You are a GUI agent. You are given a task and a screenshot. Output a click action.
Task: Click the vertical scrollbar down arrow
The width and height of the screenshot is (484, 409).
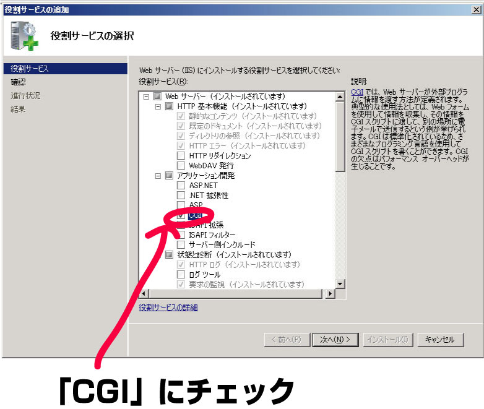click(x=340, y=284)
